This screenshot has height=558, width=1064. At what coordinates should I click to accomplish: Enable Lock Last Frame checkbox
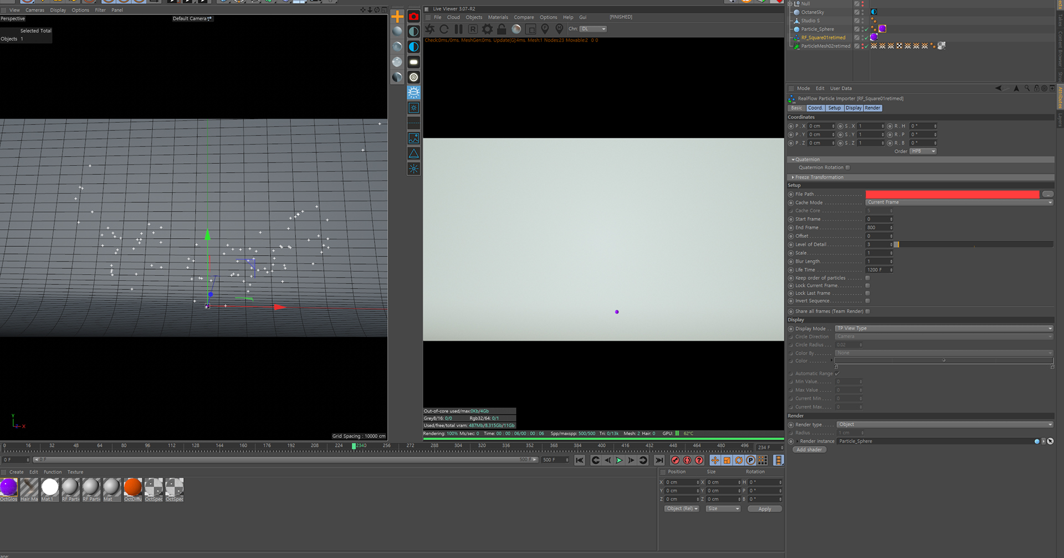[868, 293]
